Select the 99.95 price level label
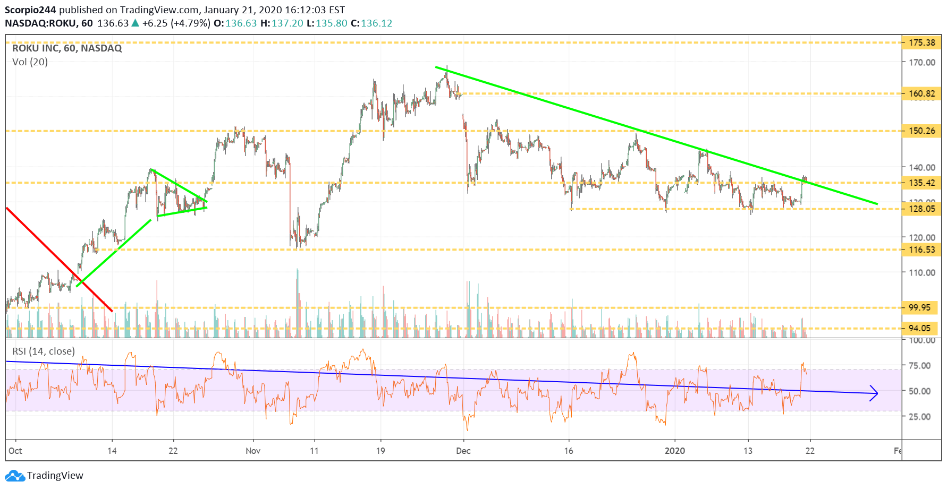 tap(919, 307)
